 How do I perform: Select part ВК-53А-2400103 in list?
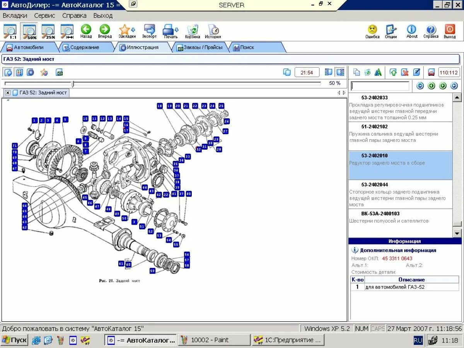[x=400, y=223]
